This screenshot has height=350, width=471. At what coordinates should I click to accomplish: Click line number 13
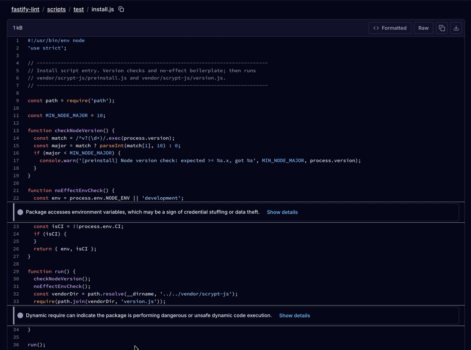[16, 131]
